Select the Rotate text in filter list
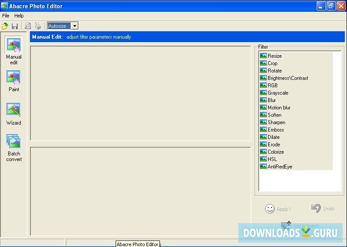The image size is (347, 247). 275,70
